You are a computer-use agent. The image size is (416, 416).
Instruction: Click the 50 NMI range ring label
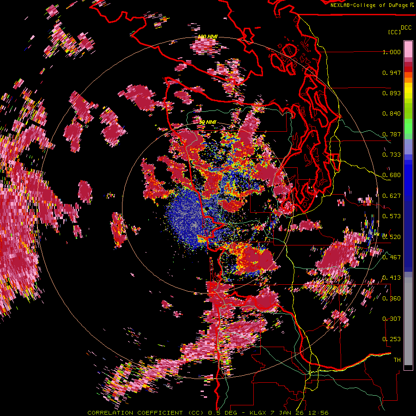coord(208,122)
